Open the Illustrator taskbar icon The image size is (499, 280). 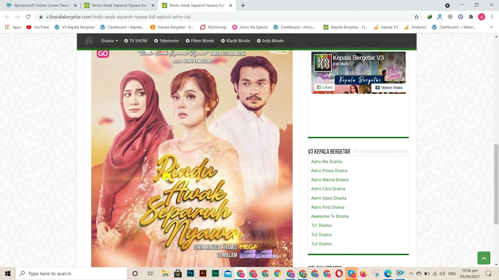point(203,273)
